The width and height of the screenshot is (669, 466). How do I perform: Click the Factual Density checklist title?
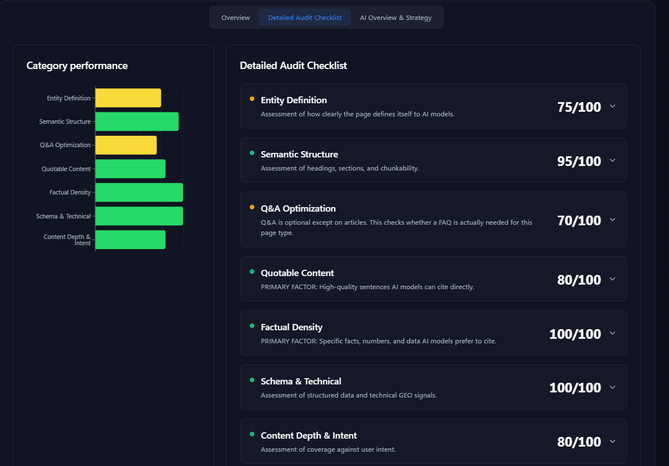291,327
